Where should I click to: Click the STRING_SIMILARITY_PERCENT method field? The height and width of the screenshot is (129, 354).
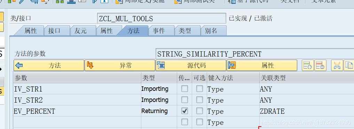[255, 54]
